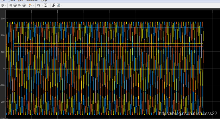Pause the running simulation
The height and width of the screenshot is (119, 220).
point(15,5)
